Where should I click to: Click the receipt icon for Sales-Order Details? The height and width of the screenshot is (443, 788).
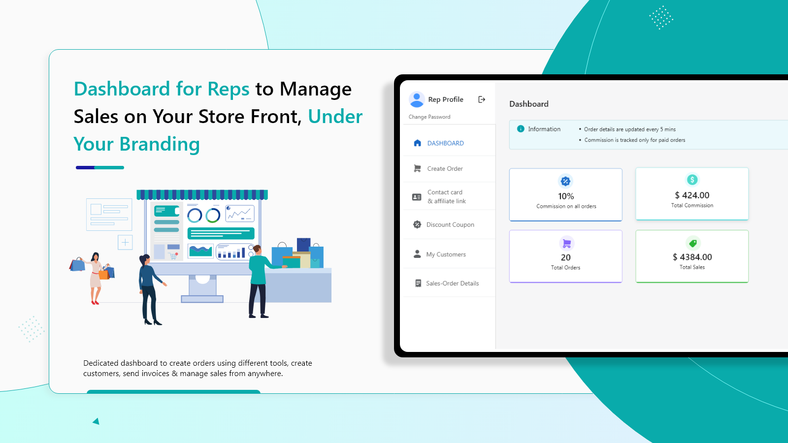[418, 284]
